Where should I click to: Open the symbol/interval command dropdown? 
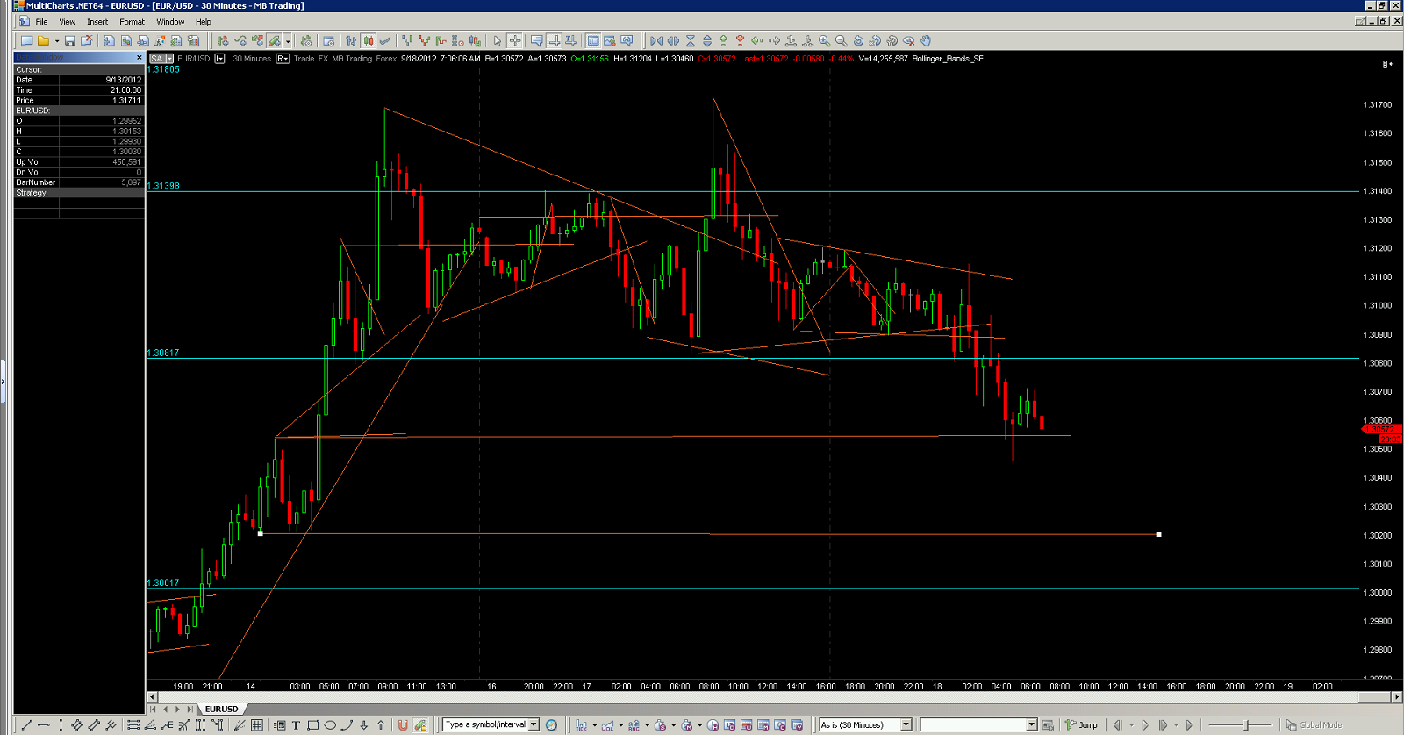point(534,724)
